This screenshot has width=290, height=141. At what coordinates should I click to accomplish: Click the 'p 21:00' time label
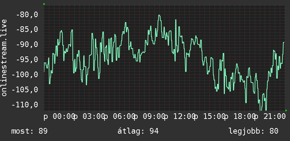(270, 117)
